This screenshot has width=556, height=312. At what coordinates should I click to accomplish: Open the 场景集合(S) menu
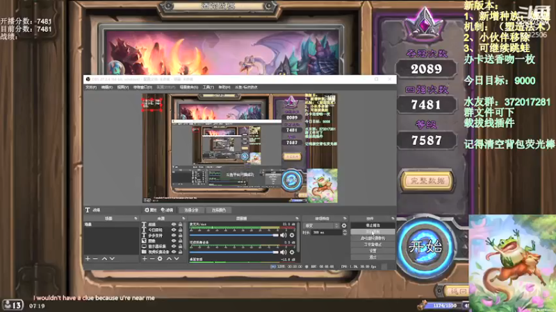(188, 87)
